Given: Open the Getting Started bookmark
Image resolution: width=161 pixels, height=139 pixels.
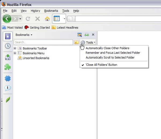Looking at the screenshot, I should pos(37,28).
